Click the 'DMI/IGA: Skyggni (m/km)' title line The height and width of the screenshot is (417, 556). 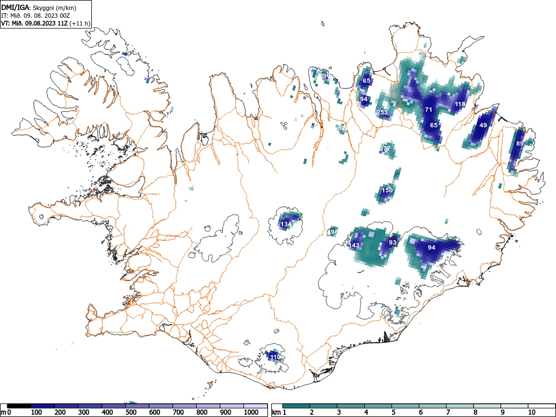[39, 8]
